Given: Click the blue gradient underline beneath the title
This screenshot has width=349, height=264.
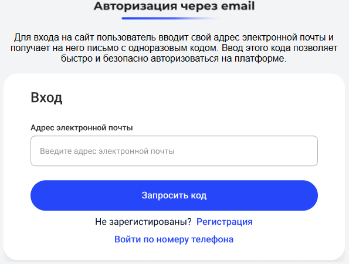Looking at the screenshot, I should pos(170,18).
